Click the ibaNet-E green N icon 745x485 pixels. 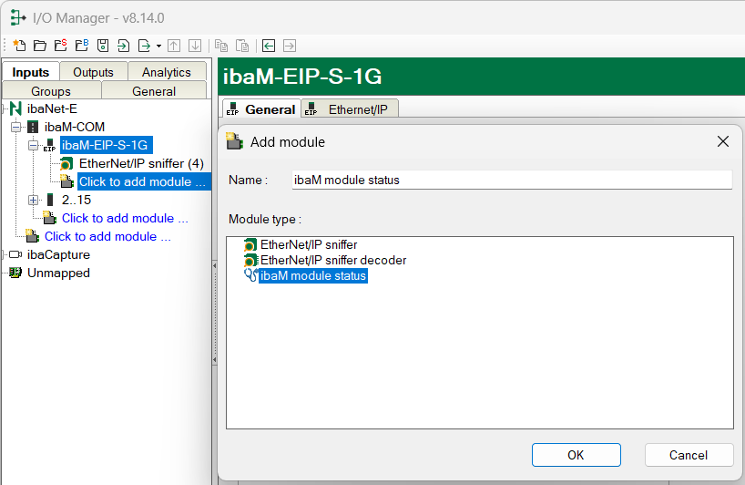pos(15,108)
